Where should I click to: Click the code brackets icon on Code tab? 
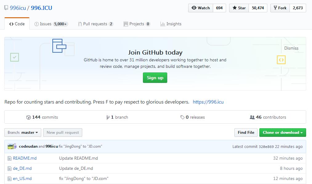click(x=11, y=24)
